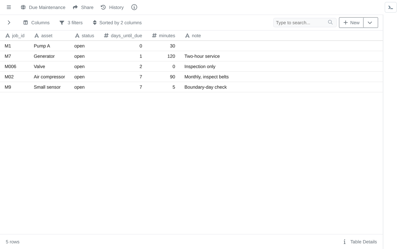The width and height of the screenshot is (398, 249).
Task: Click the sort arrows icon
Action: [95, 23]
